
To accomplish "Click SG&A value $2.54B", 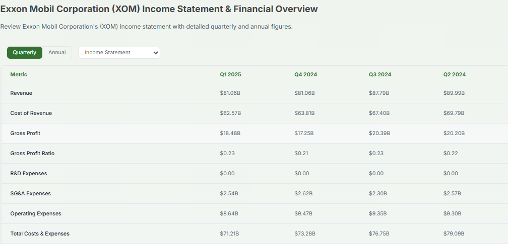I will 229,193.
